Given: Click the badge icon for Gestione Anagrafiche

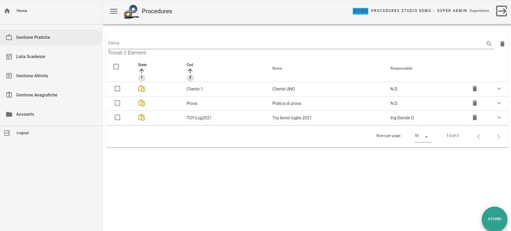Looking at the screenshot, I should tap(9, 95).
